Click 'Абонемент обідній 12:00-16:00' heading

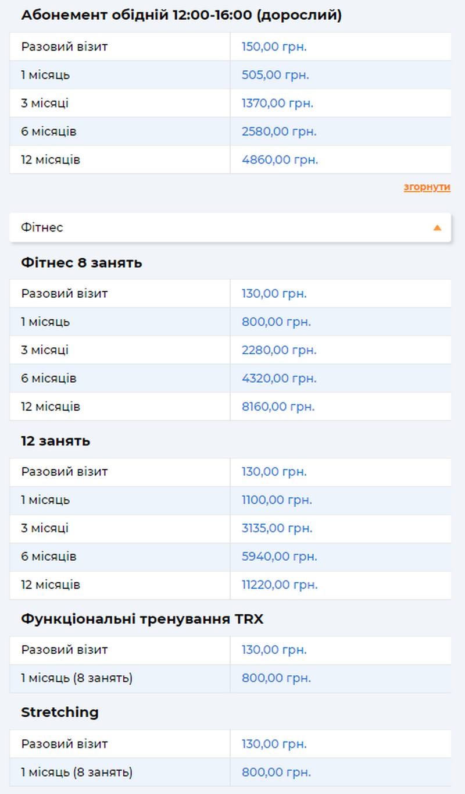(x=181, y=16)
